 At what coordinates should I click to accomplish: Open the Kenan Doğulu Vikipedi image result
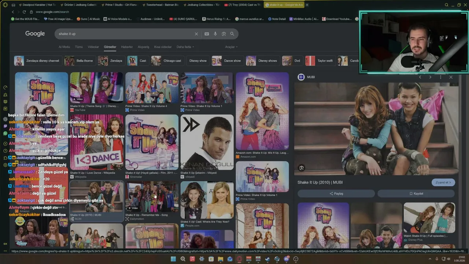click(x=207, y=142)
